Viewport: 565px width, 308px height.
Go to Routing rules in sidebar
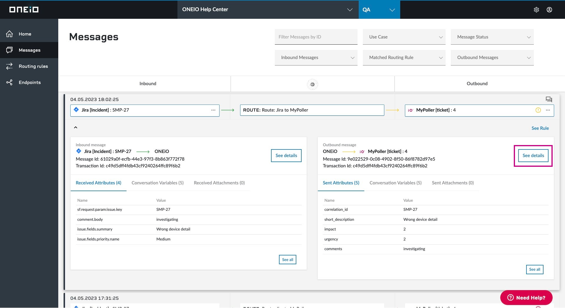[x=29, y=66]
